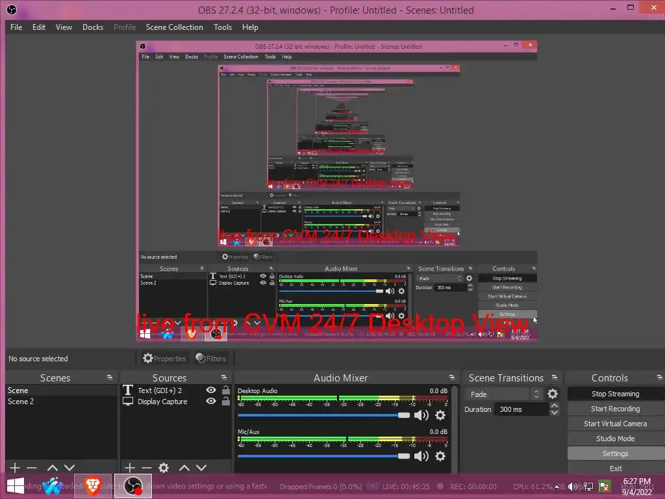Screen dimensions: 665x499
Task: Click the Exit button
Action: coord(616,468)
